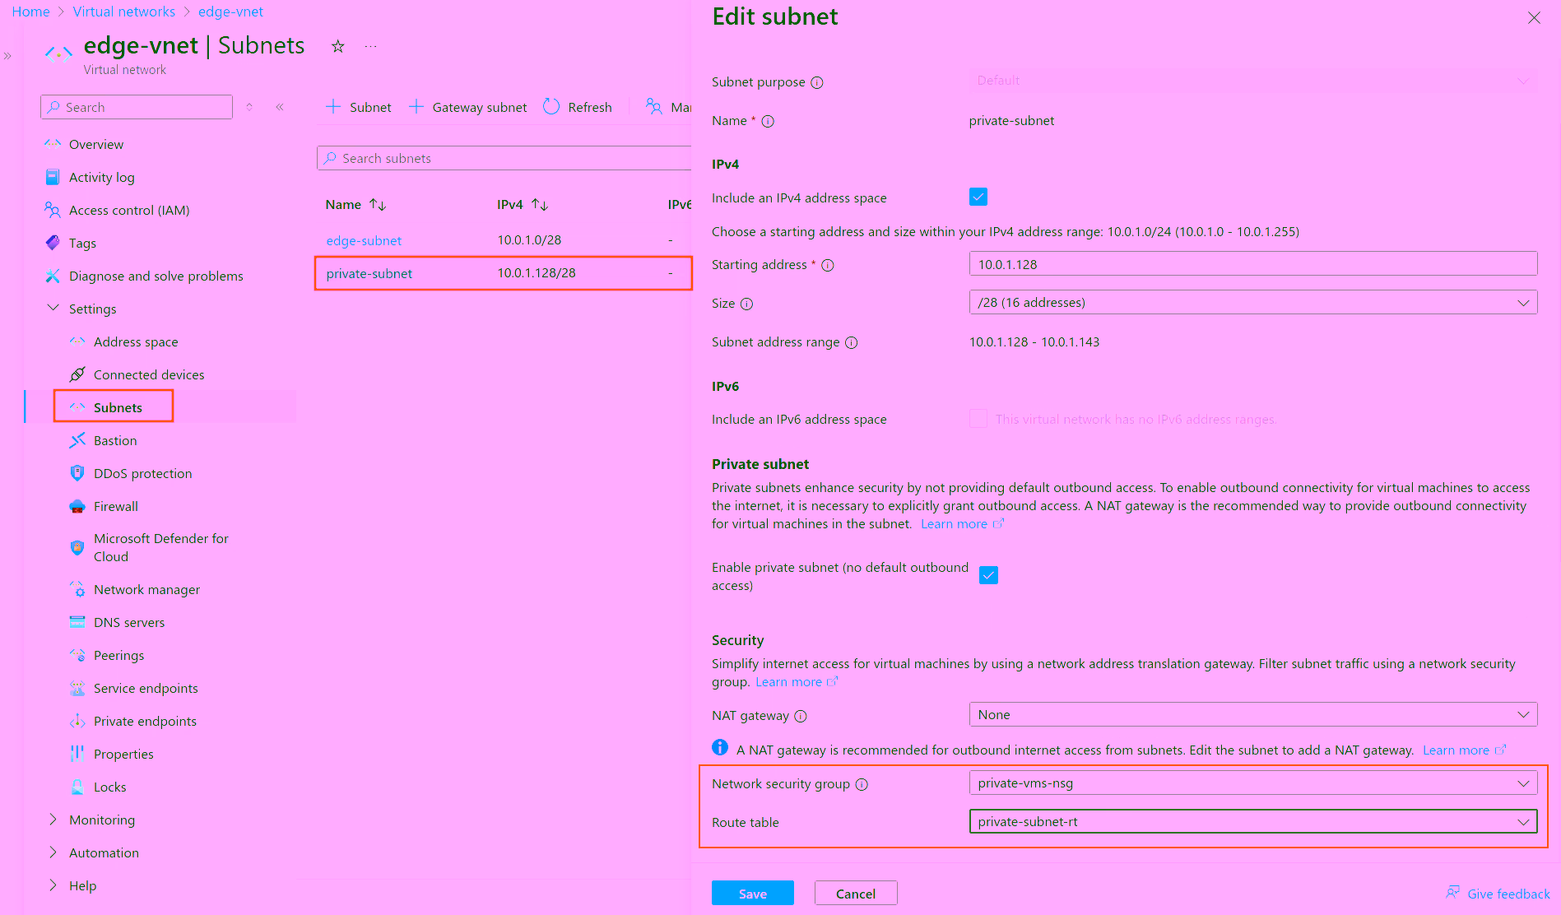1561x915 pixels.
Task: Toggle Enable private subnet checkbox
Action: pyautogui.click(x=988, y=574)
